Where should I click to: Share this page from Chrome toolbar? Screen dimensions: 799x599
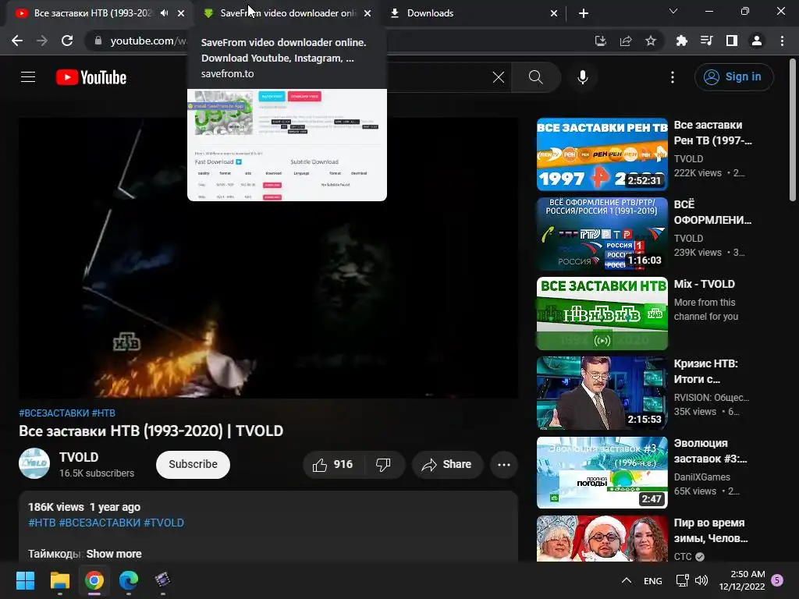tap(626, 41)
